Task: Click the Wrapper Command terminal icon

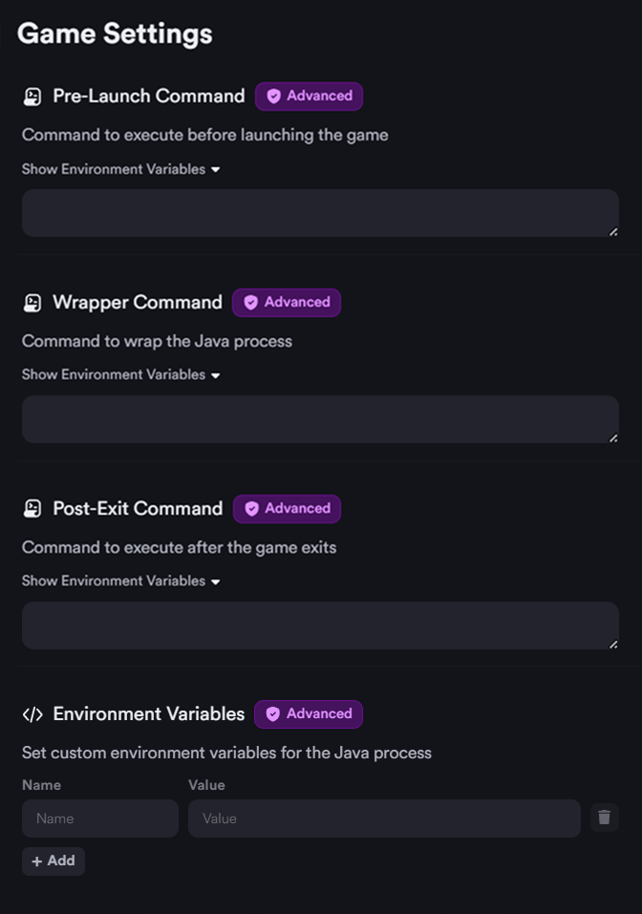Action: click(32, 303)
